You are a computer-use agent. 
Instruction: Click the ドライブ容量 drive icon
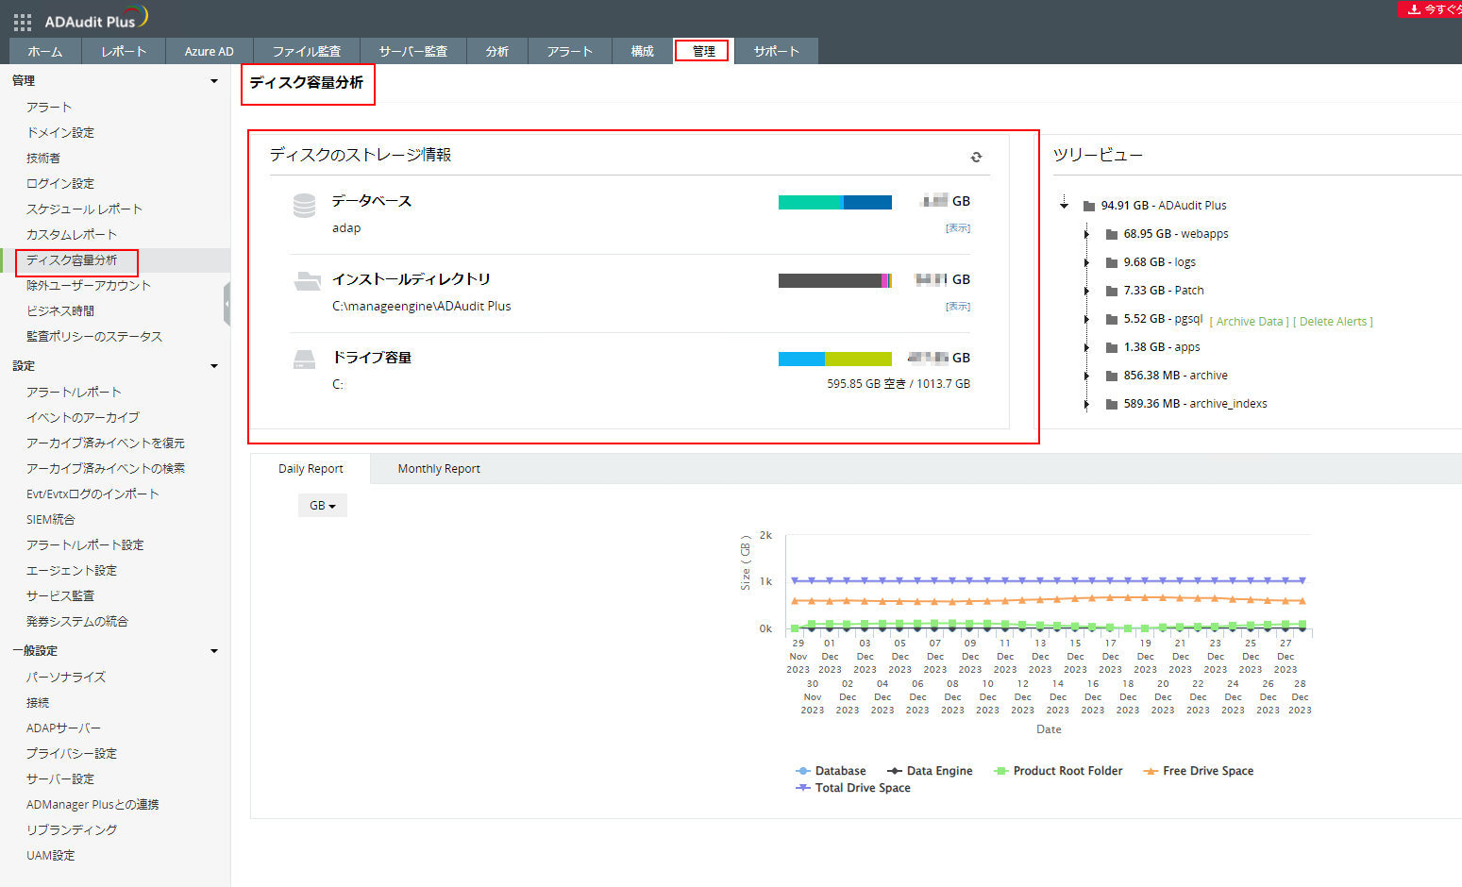pos(304,360)
